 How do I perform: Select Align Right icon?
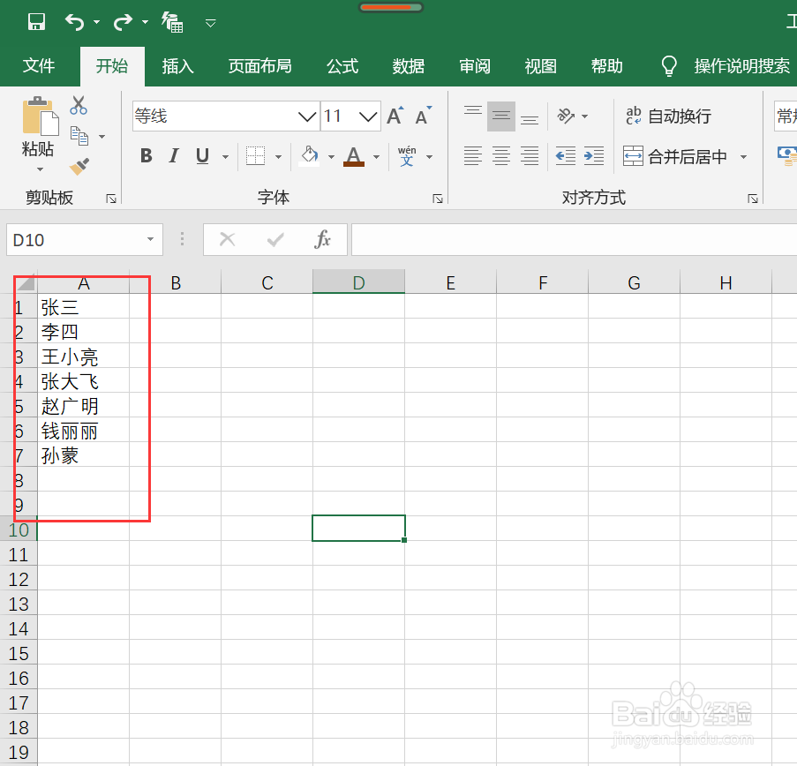coord(530,156)
